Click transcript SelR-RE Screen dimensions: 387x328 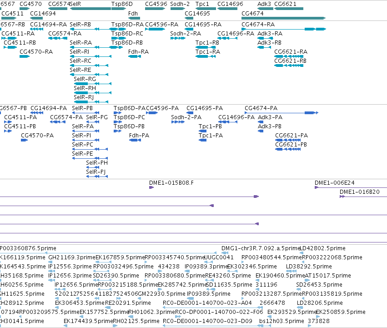pyautogui.click(x=80, y=70)
